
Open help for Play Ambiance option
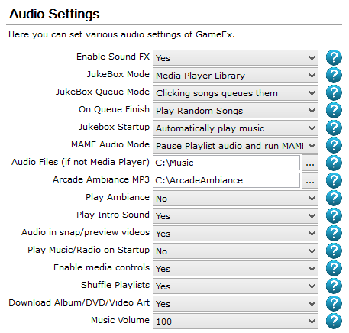pos(334,198)
